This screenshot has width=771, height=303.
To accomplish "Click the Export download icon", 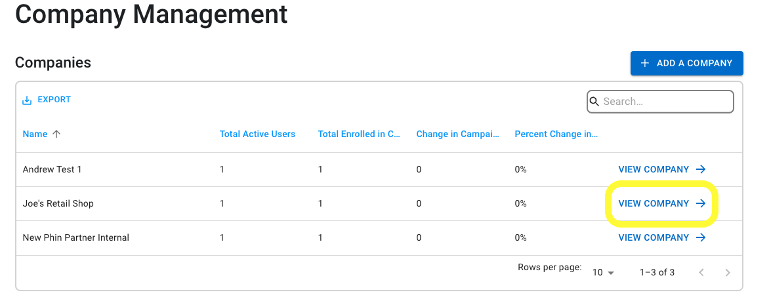I will tap(27, 100).
